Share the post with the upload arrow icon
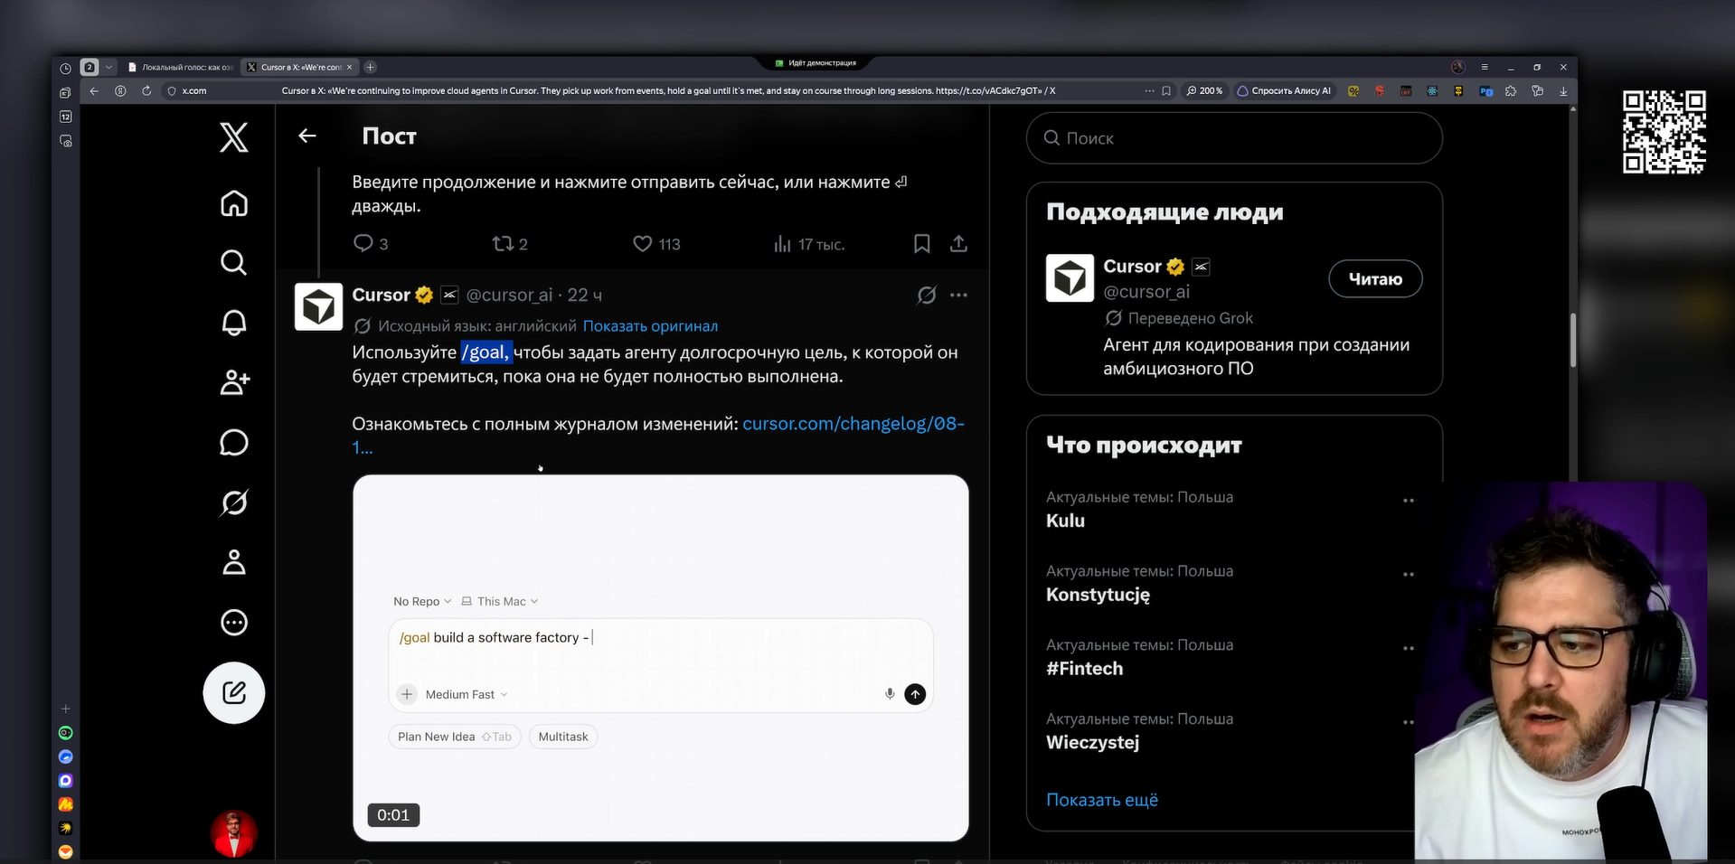The width and height of the screenshot is (1735, 864). pos(958,244)
